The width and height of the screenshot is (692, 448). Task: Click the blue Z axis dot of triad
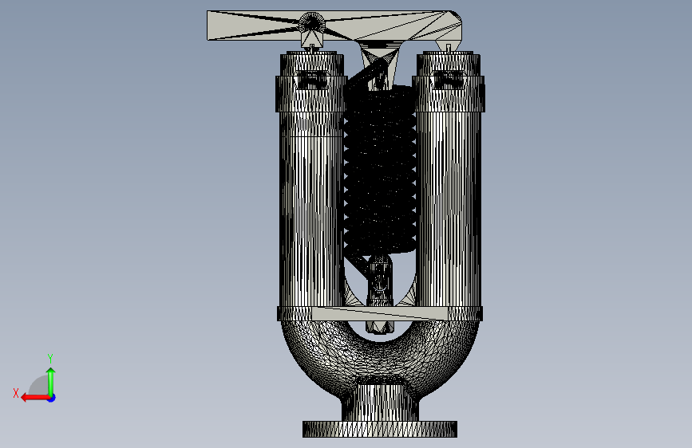click(x=52, y=398)
